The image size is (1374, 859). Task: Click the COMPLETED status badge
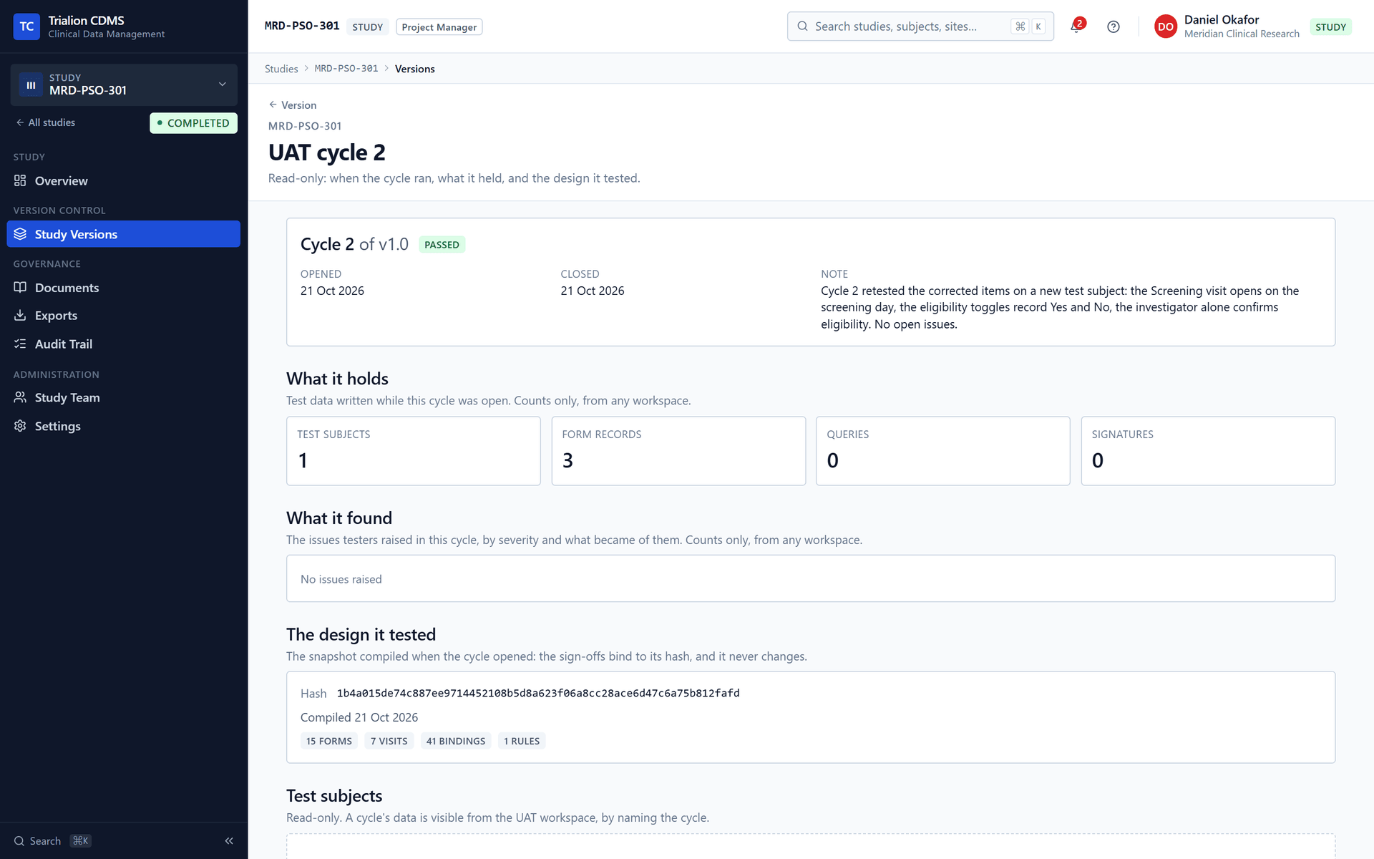(x=193, y=123)
